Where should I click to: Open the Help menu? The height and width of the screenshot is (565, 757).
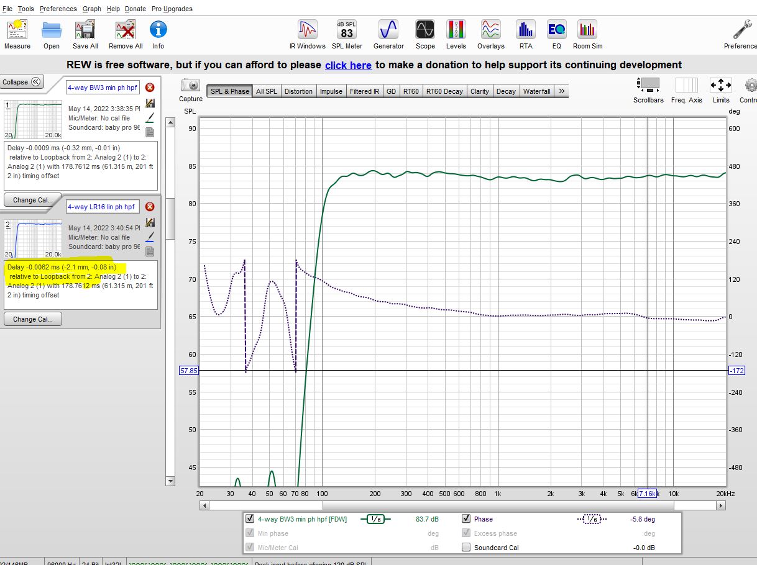click(113, 9)
